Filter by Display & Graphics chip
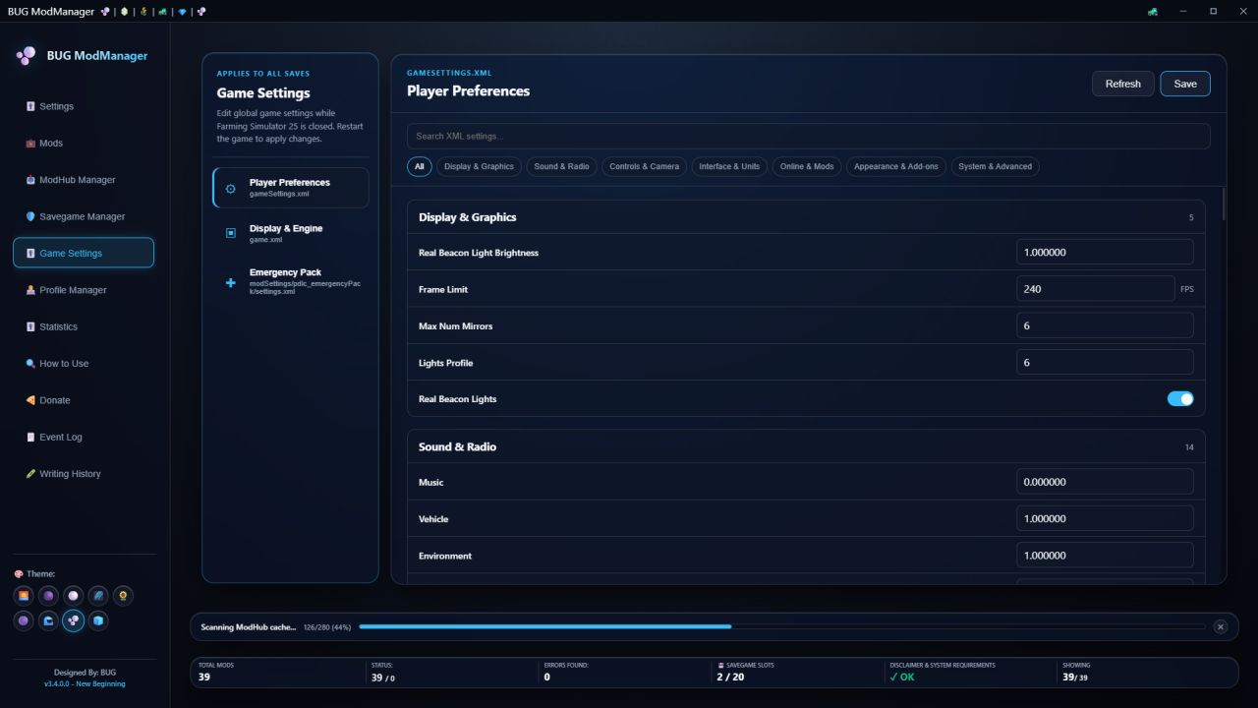The image size is (1258, 708). click(x=479, y=166)
